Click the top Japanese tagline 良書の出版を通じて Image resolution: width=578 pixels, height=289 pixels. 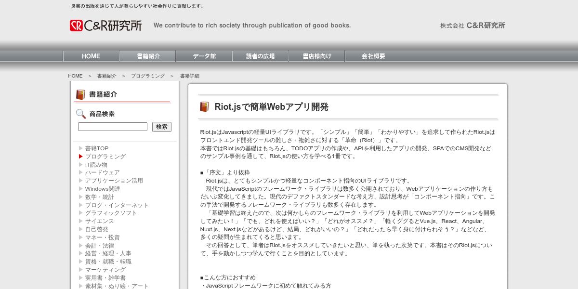138,6
